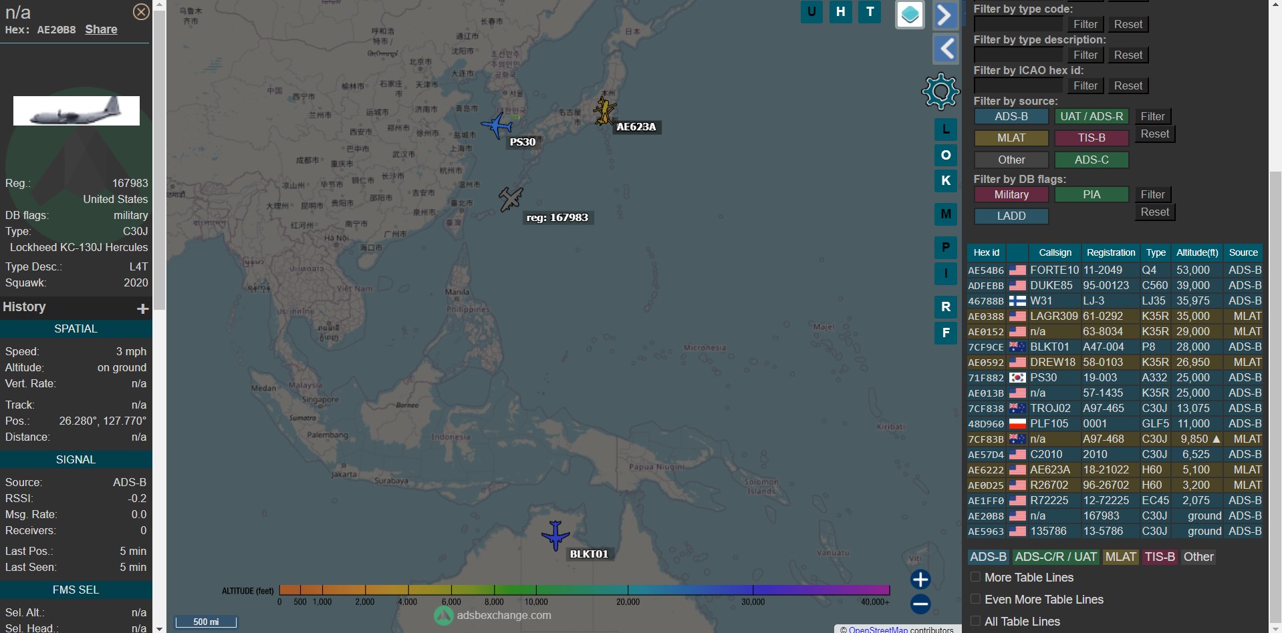1282x633 pixels.
Task: Toggle the ADS-C source filter
Action: tap(1092, 160)
